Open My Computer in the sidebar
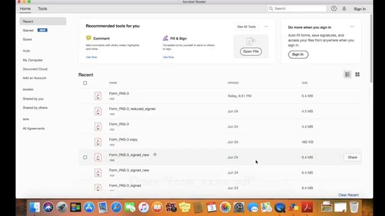The width and height of the screenshot is (385, 216). (x=32, y=60)
